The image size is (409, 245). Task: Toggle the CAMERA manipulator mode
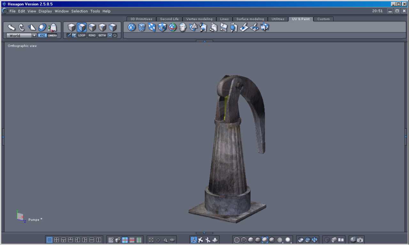click(x=52, y=35)
